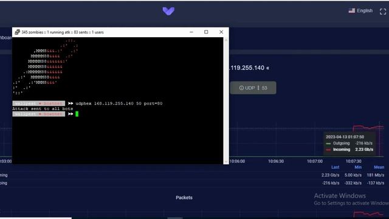Viewport: 389px width, 219px height.
Task: Click the 181 Mb/s Mean value
Action: (376, 175)
